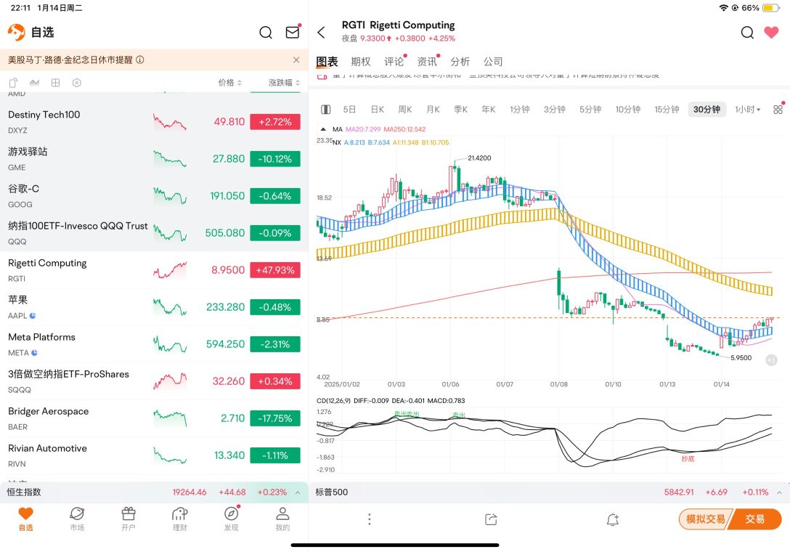Switch to the 评论 tab
The image size is (790, 552).
[x=394, y=62]
